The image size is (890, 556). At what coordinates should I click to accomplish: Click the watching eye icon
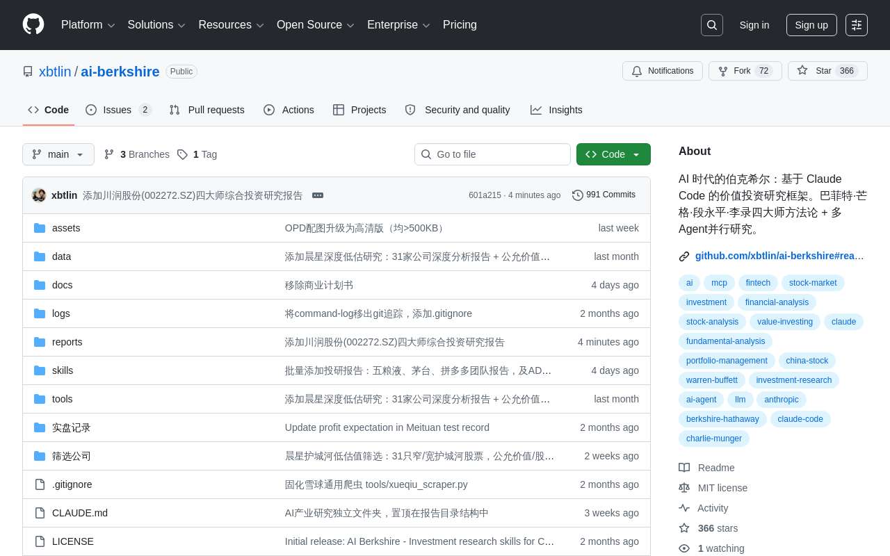point(684,548)
